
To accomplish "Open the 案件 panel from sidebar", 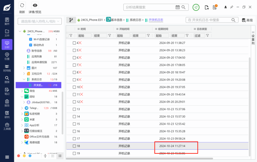I will tap(7, 21).
